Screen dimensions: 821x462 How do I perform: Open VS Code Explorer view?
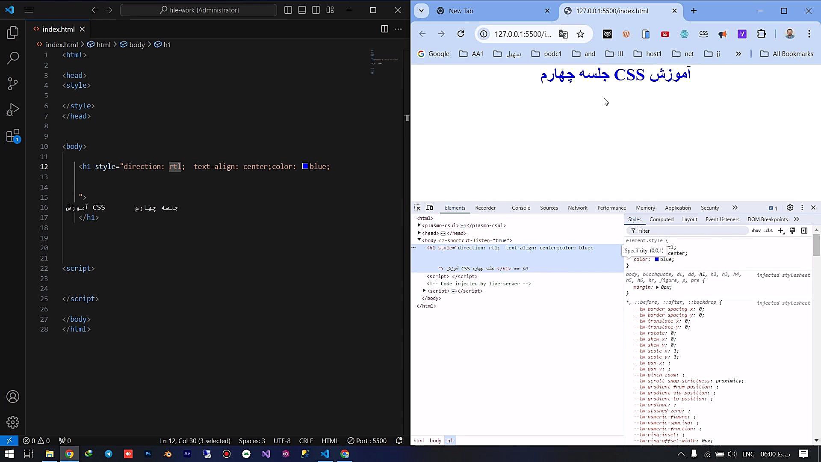coord(13,33)
